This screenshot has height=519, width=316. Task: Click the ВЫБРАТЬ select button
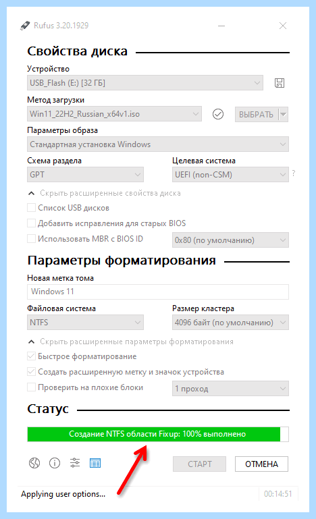257,115
